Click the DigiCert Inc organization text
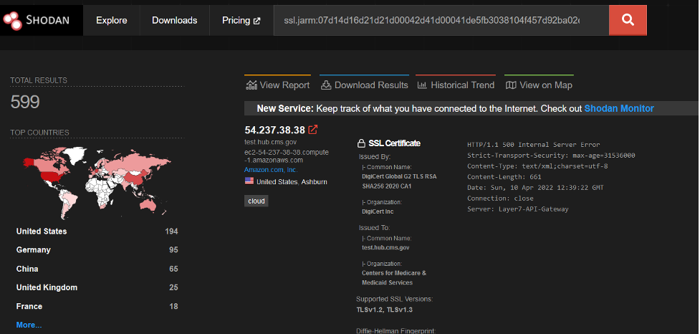This screenshot has width=700, height=334. pyautogui.click(x=378, y=211)
